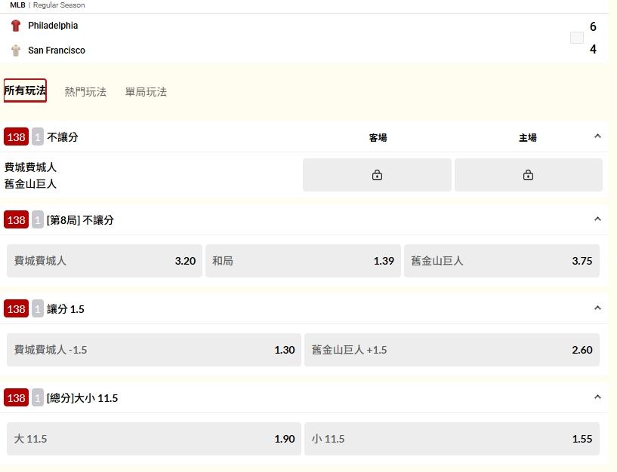Click the Philadelphia team jersey icon
This screenshot has width=617, height=472.
16,26
